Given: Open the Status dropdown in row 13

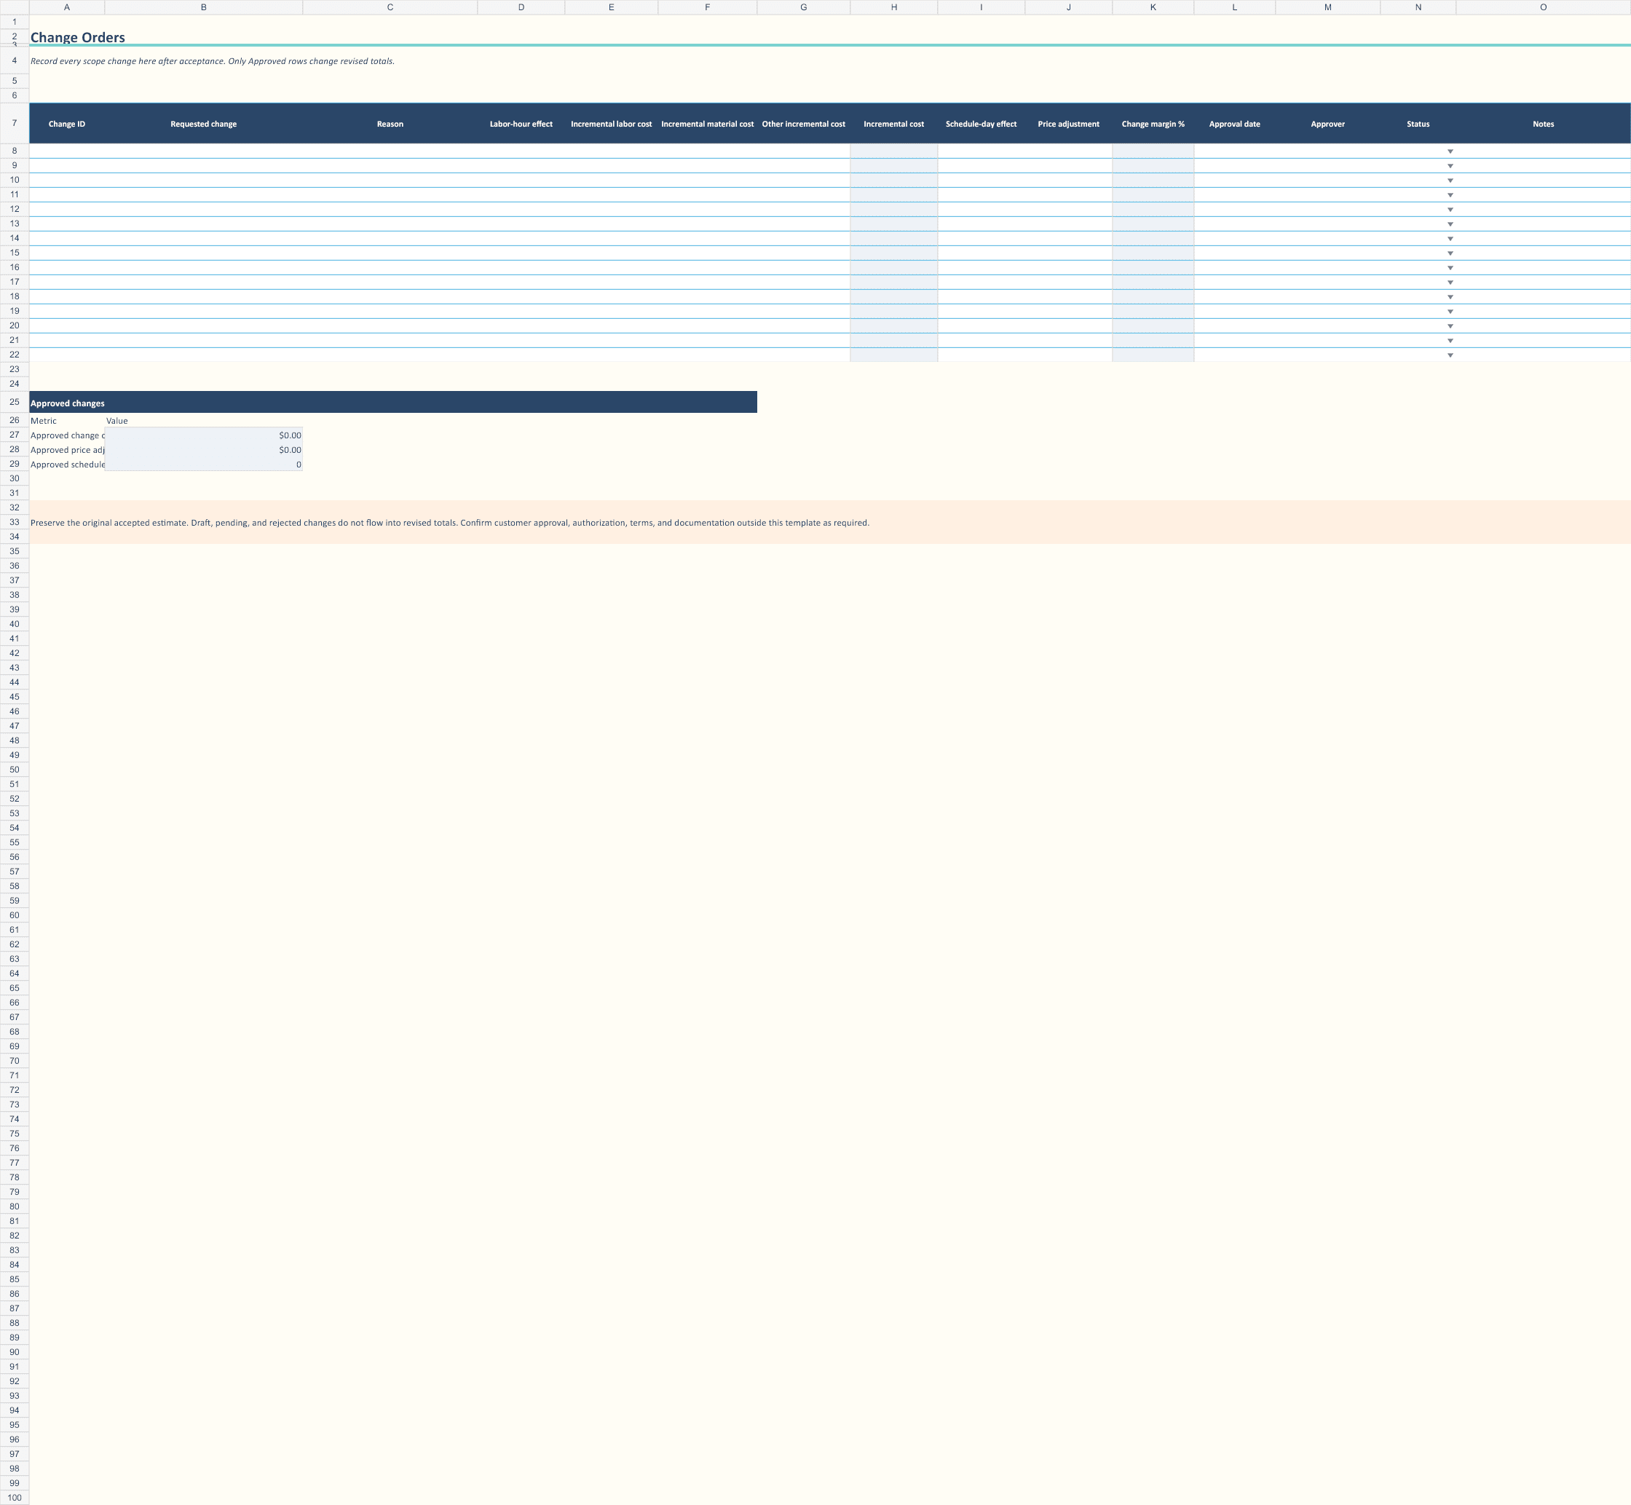Looking at the screenshot, I should pyautogui.click(x=1450, y=224).
